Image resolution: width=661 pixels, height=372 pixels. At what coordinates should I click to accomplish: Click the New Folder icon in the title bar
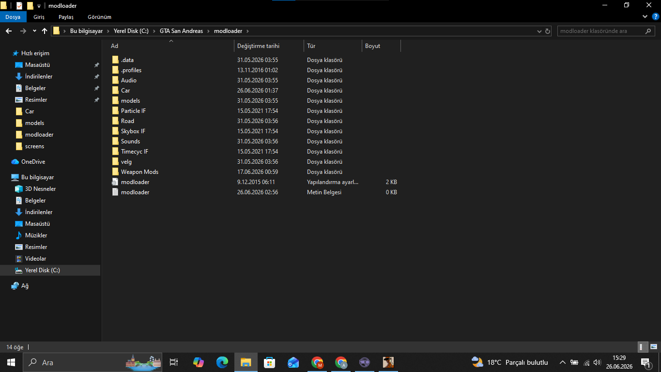click(x=30, y=5)
